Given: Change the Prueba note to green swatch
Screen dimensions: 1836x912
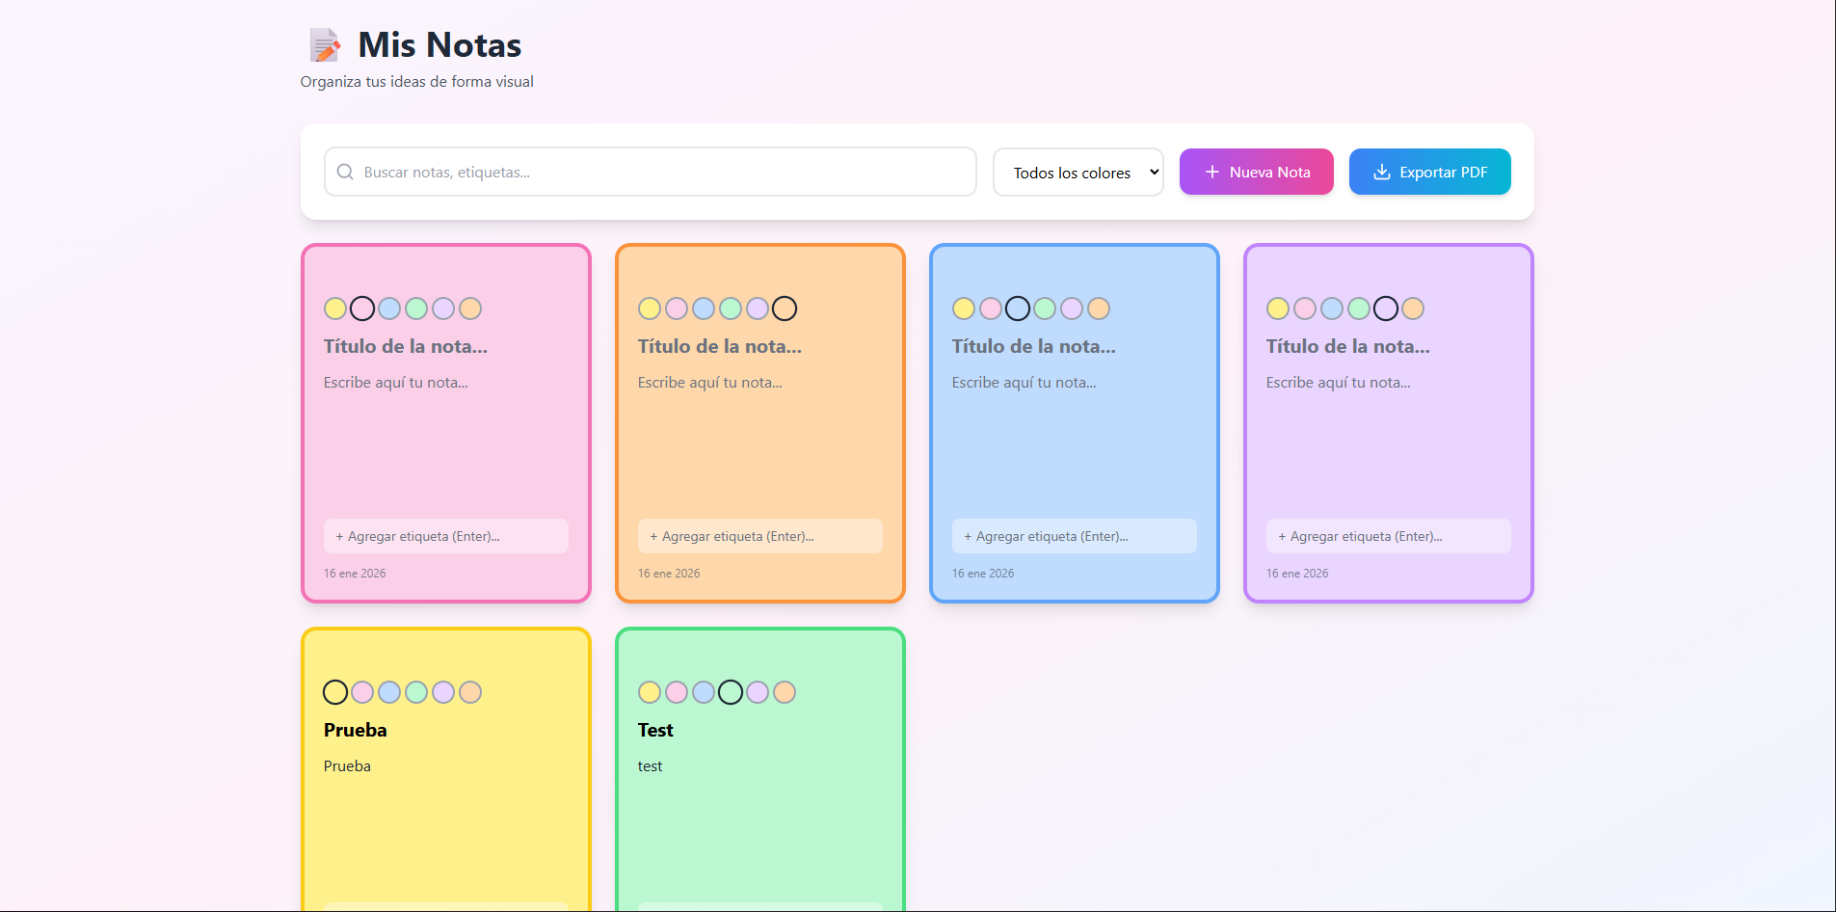Looking at the screenshot, I should (x=416, y=692).
